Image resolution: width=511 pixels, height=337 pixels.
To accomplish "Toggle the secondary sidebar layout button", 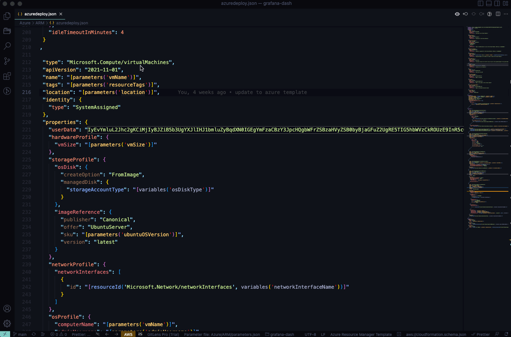I will click(497, 3).
